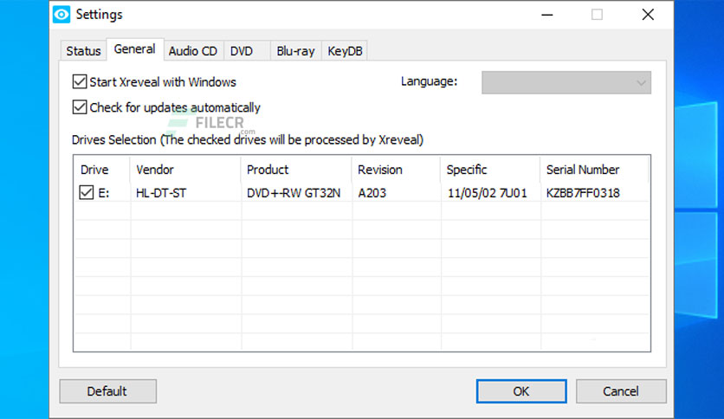Go to the KeyDB tab
Viewport: 724px width, 419px height.
click(x=345, y=51)
